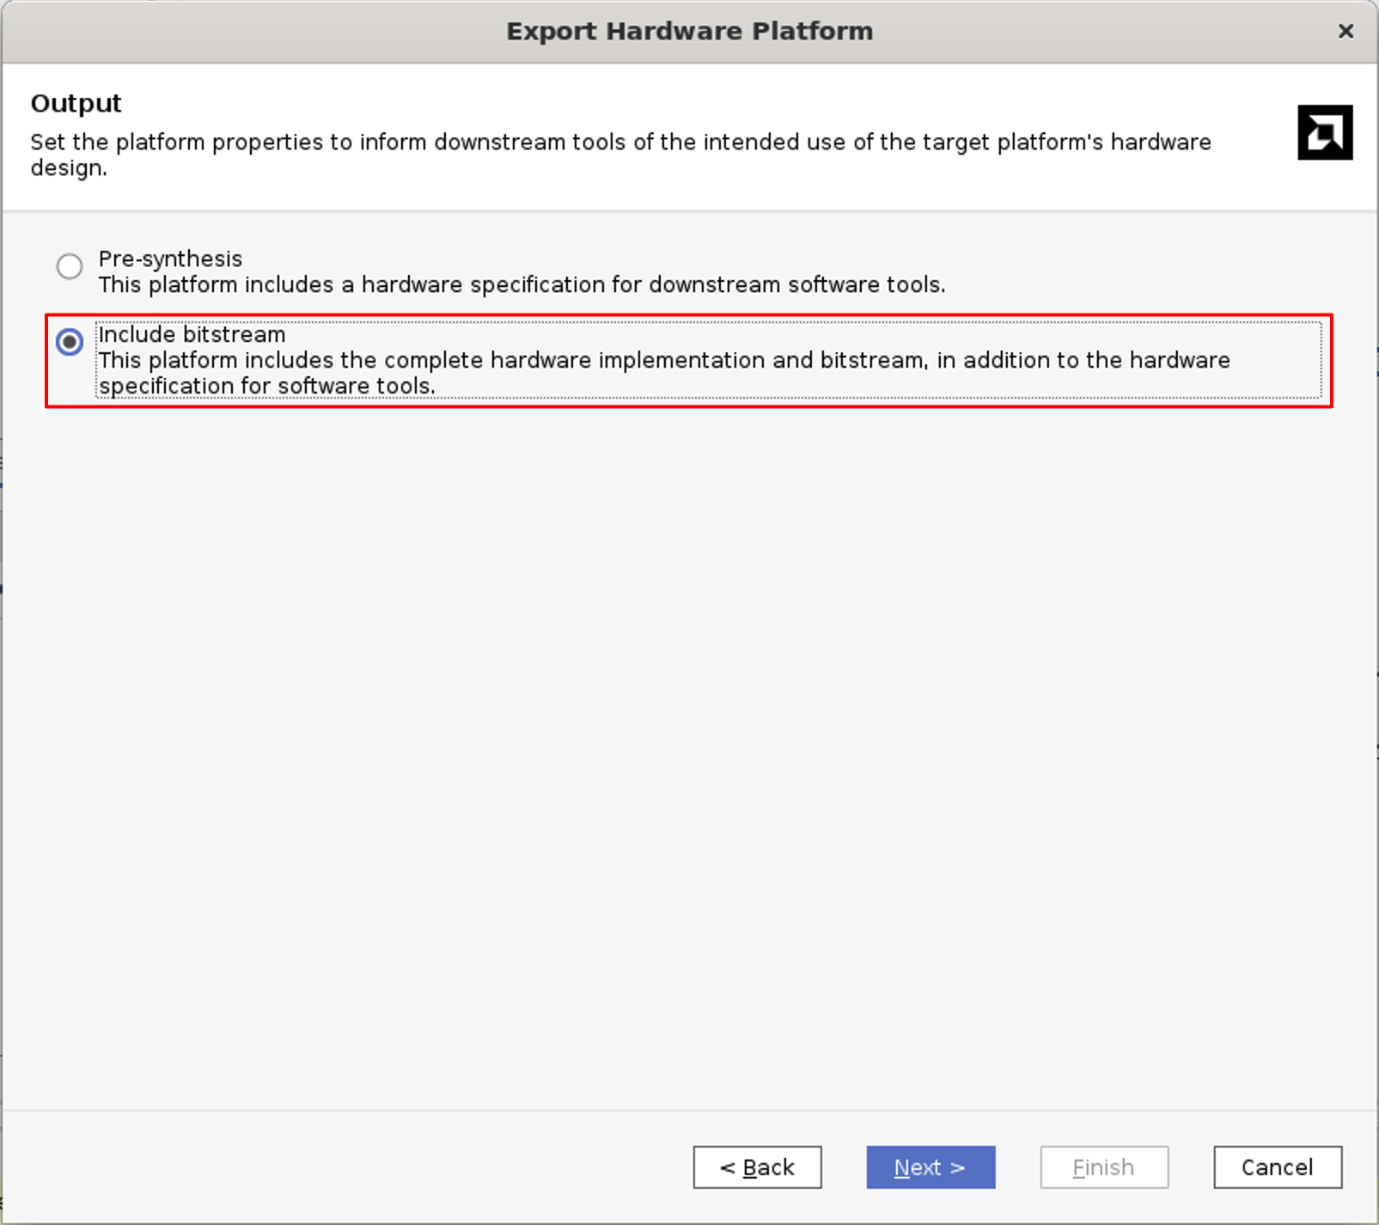Close the Export Hardware Platform dialog
Image resolution: width=1379 pixels, height=1225 pixels.
tap(1344, 31)
